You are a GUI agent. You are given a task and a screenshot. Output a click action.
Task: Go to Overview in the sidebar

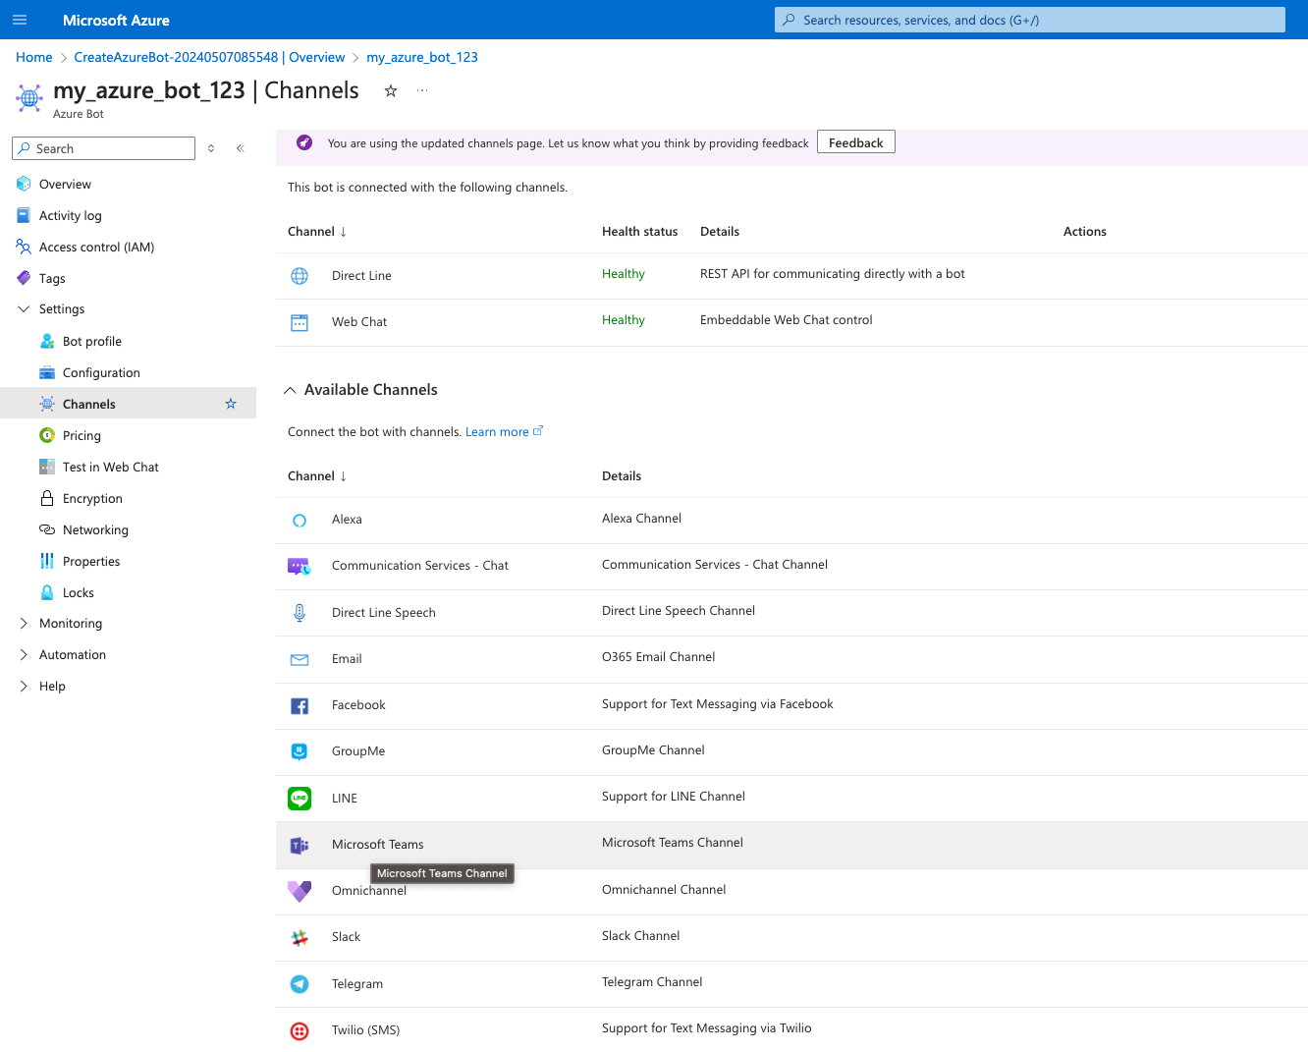(x=63, y=184)
